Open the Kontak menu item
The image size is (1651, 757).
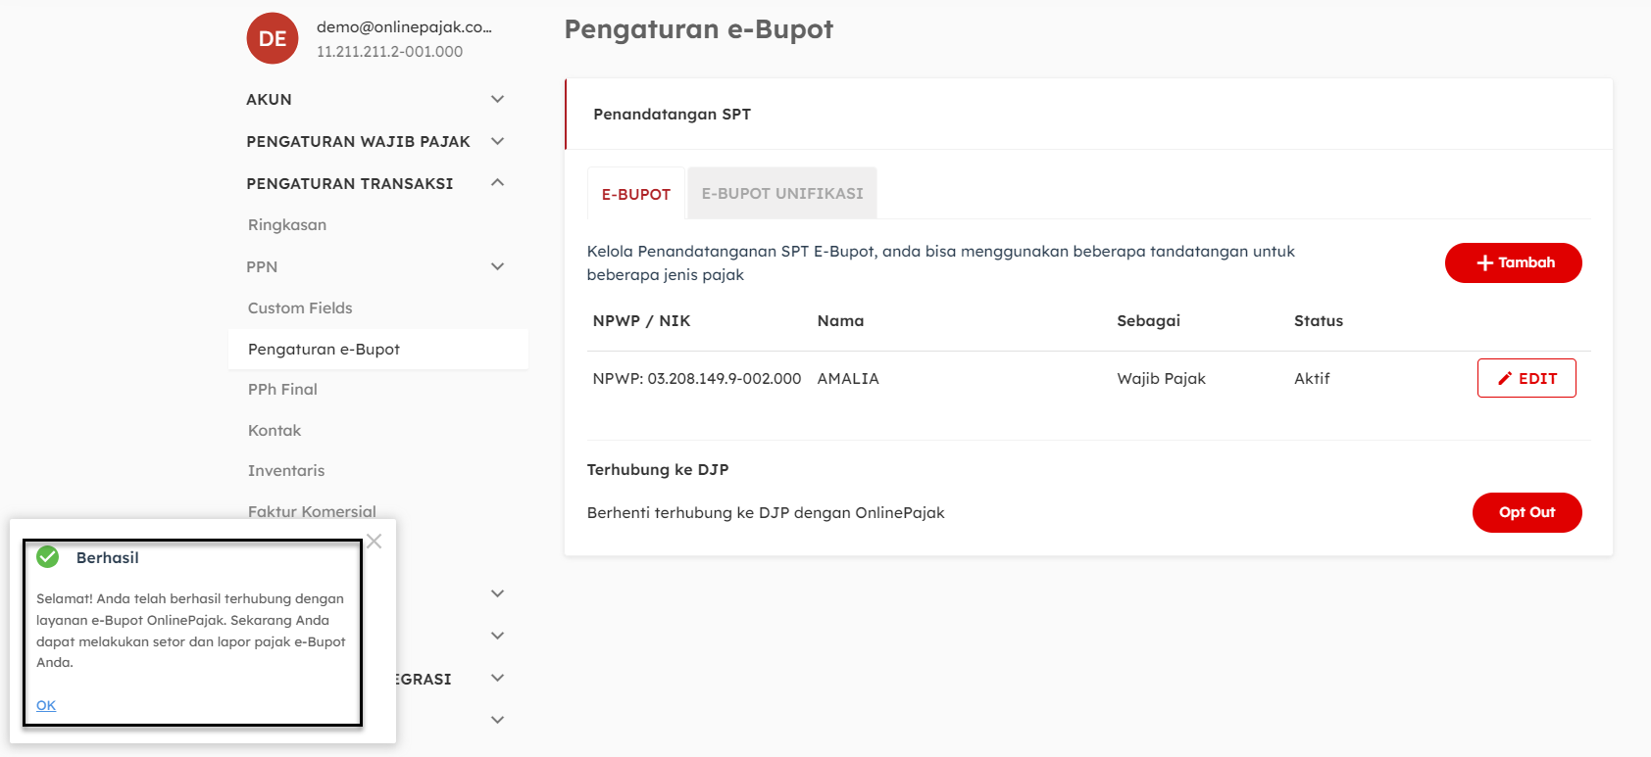pyautogui.click(x=275, y=431)
